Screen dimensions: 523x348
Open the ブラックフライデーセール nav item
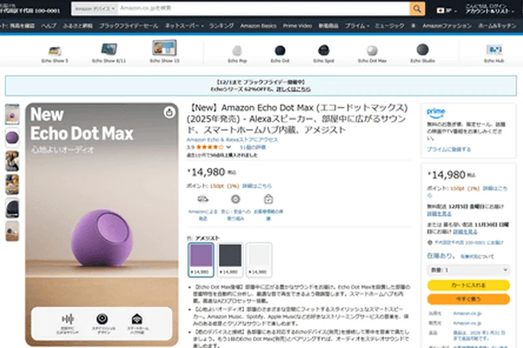(129, 25)
